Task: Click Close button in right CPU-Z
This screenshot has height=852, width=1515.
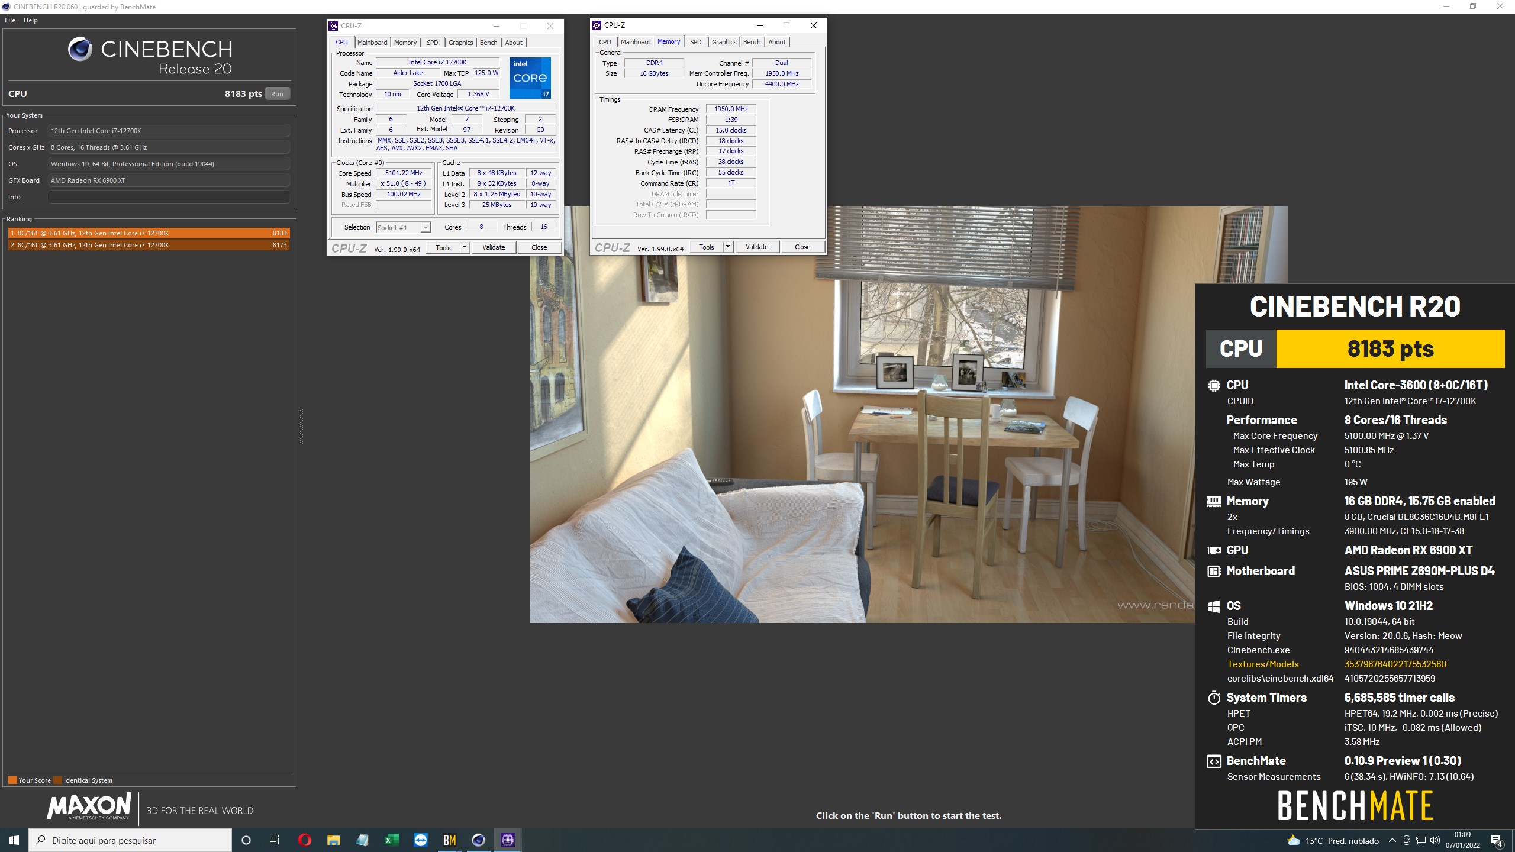Action: [x=802, y=247]
